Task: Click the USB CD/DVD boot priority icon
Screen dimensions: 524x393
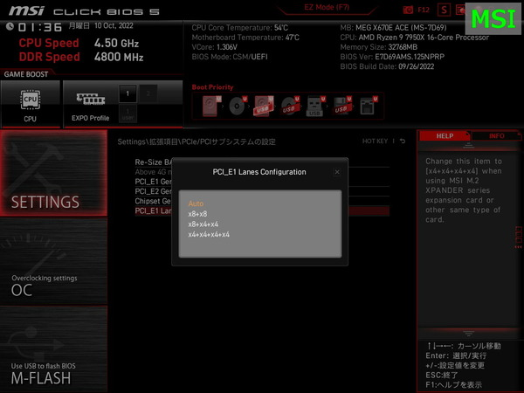Action: coord(290,106)
